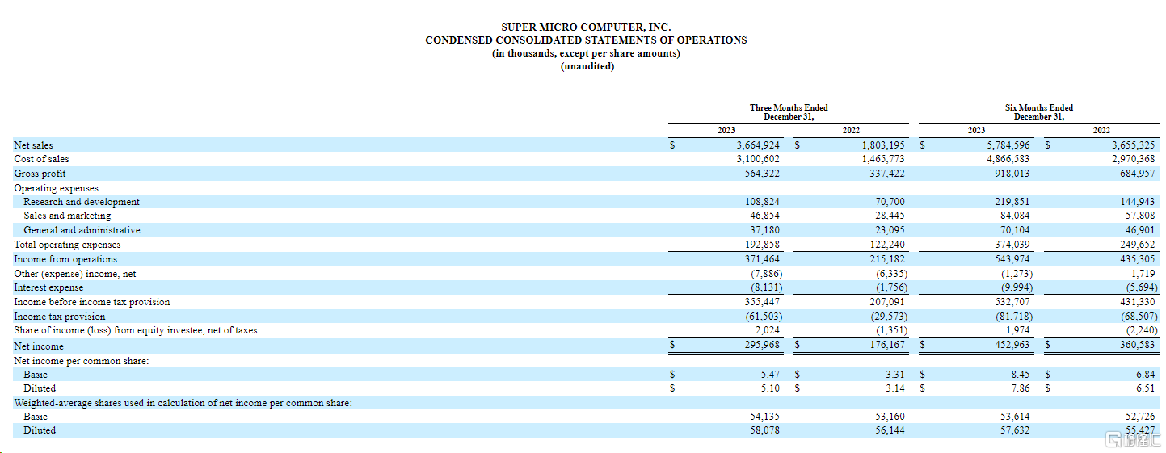Click net sales value 3,664,924
The width and height of the screenshot is (1166, 453).
(x=758, y=145)
